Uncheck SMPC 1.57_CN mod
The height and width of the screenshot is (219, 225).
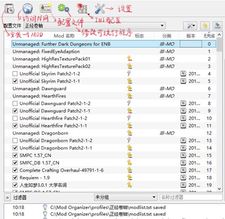pos(15,155)
